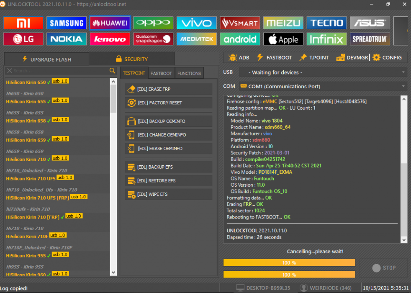Select the Lenovo brand logo

[110, 39]
